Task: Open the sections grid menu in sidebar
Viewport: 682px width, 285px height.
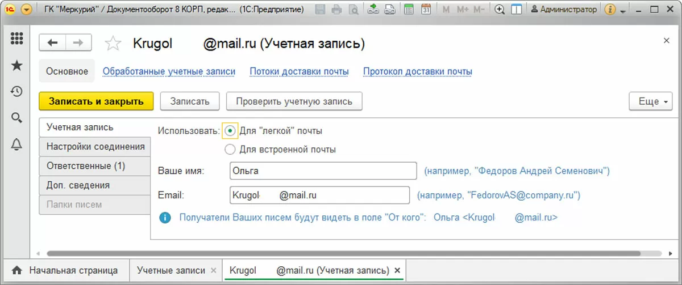Action: click(x=16, y=39)
